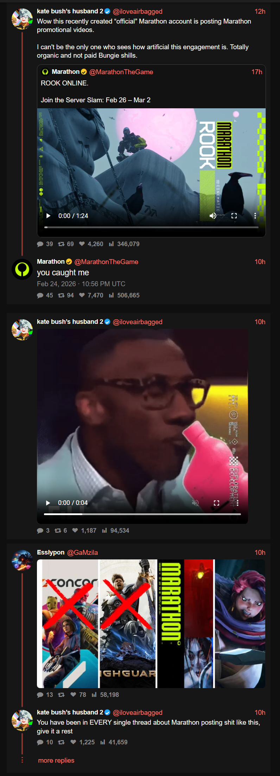Open the ROOK video three-dot options menu
The image size is (280, 776).
[255, 216]
